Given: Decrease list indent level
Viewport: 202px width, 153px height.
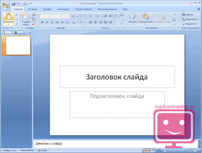Looking at the screenshot, I should click(105, 16).
